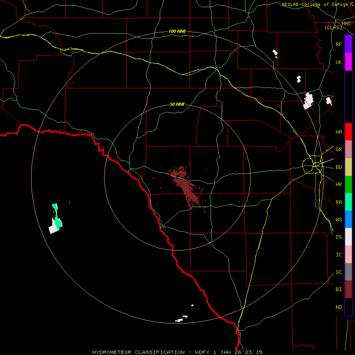The image size is (355, 355).
Task: Click the large white dry snow echo in the northeast
Action: (309, 101)
